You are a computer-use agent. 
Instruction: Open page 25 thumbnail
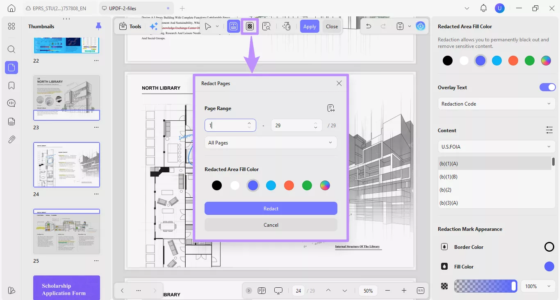tap(66, 232)
